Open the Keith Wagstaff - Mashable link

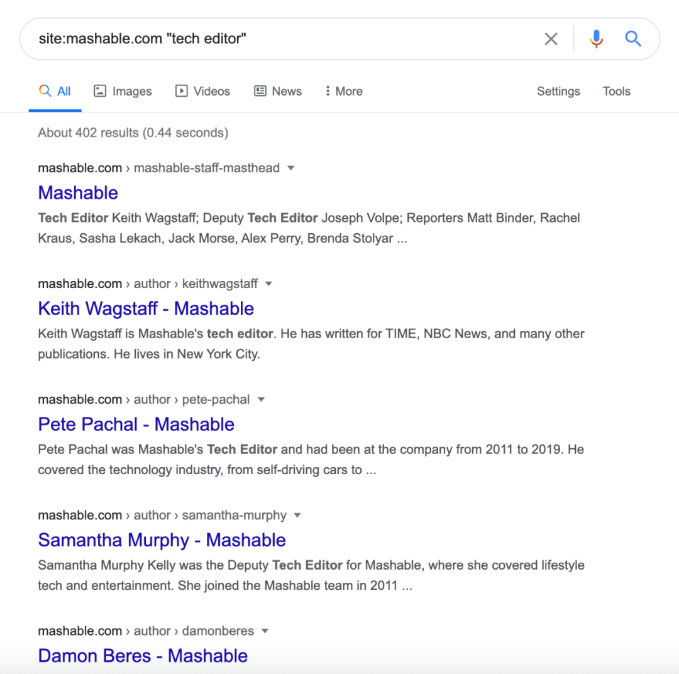pyautogui.click(x=146, y=309)
